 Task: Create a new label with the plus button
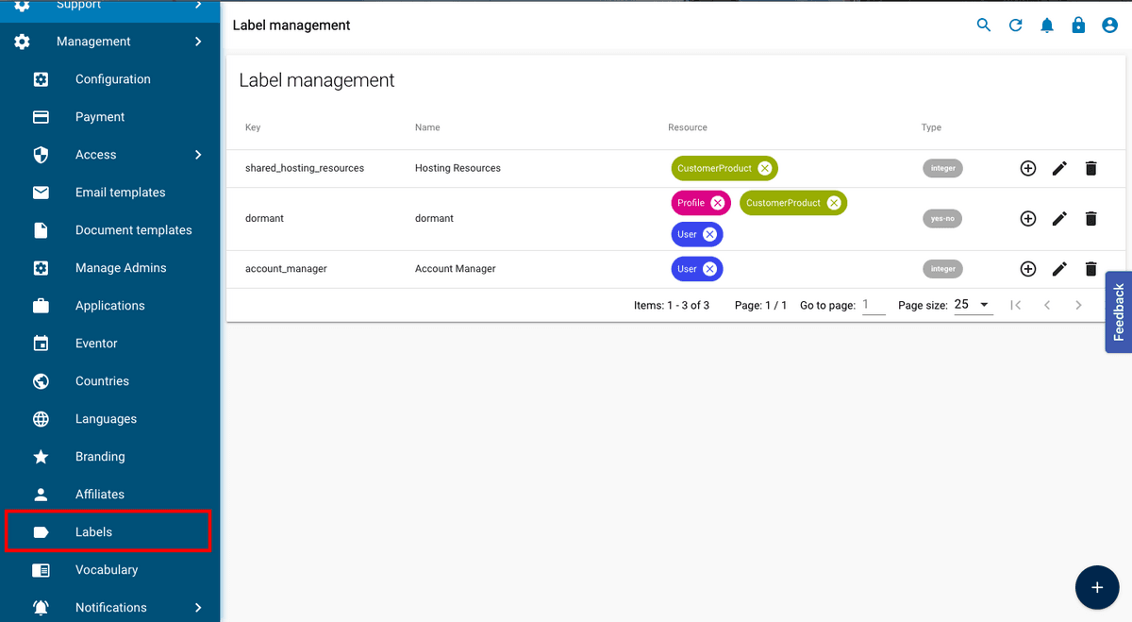(1097, 587)
